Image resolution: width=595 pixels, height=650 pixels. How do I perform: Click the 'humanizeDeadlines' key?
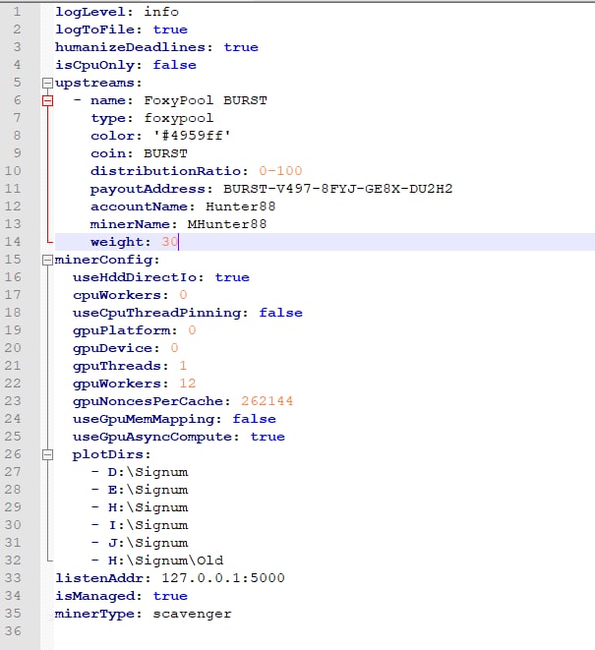pos(130,47)
